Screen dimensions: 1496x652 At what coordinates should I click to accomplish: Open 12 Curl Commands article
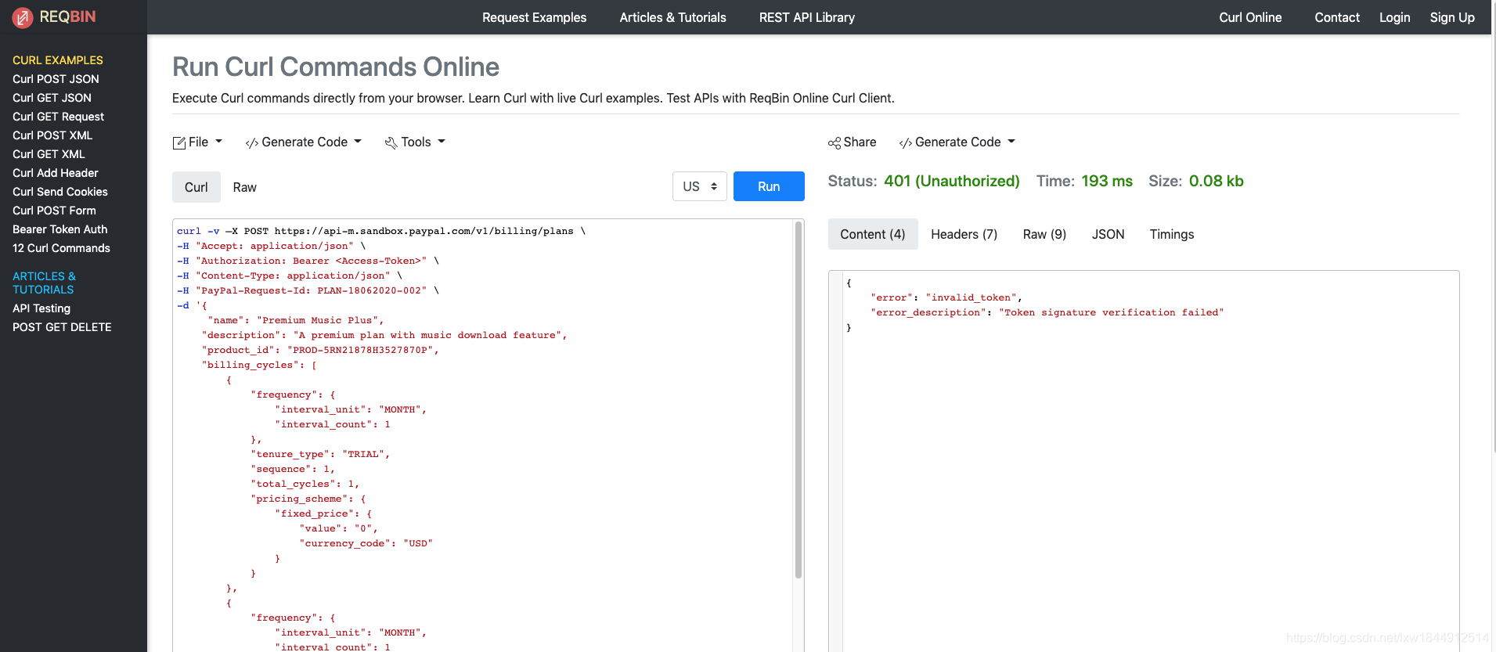(x=61, y=248)
